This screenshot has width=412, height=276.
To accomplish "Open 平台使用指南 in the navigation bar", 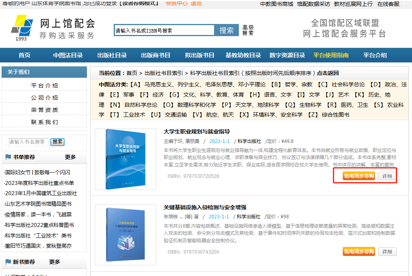I will [331, 55].
